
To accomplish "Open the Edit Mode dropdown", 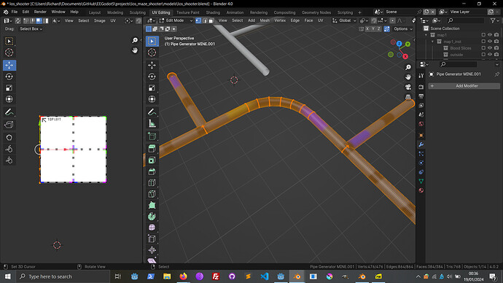I will pos(176,20).
